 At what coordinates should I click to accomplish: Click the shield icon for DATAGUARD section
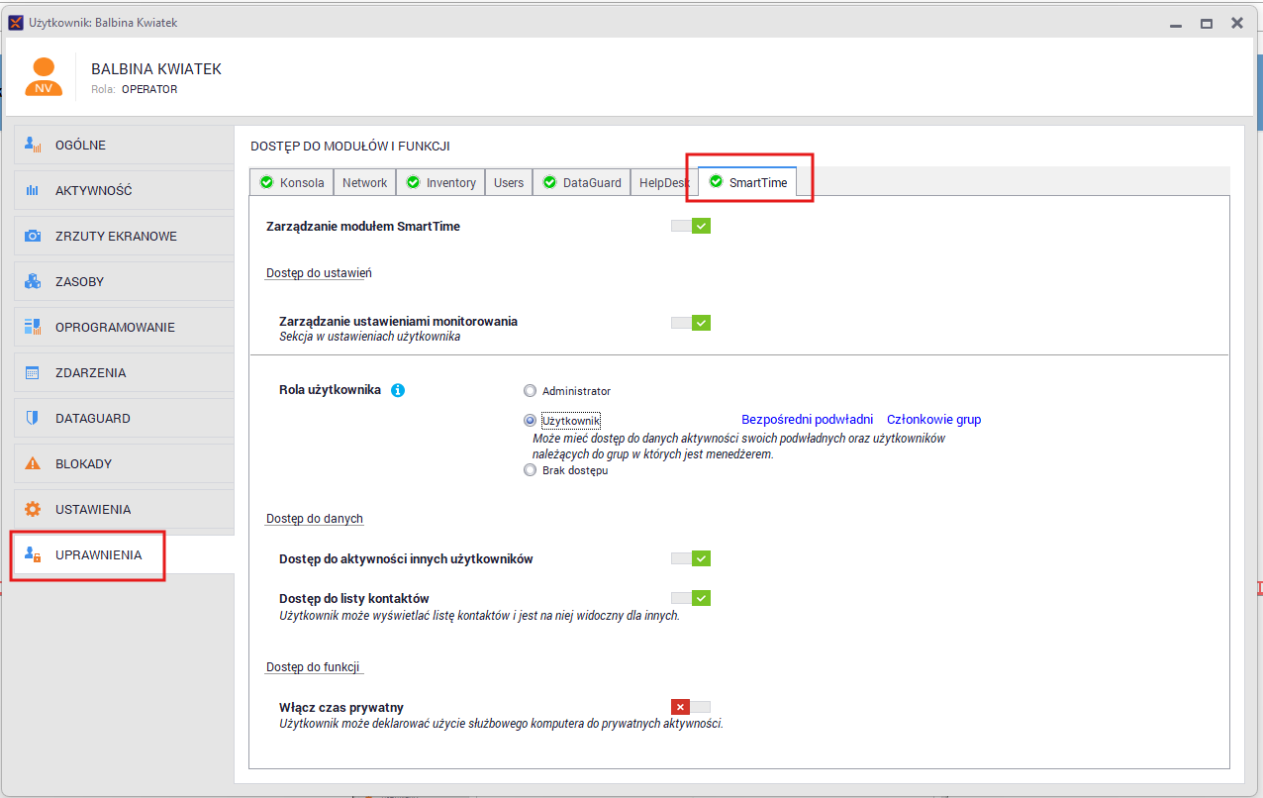coord(33,417)
